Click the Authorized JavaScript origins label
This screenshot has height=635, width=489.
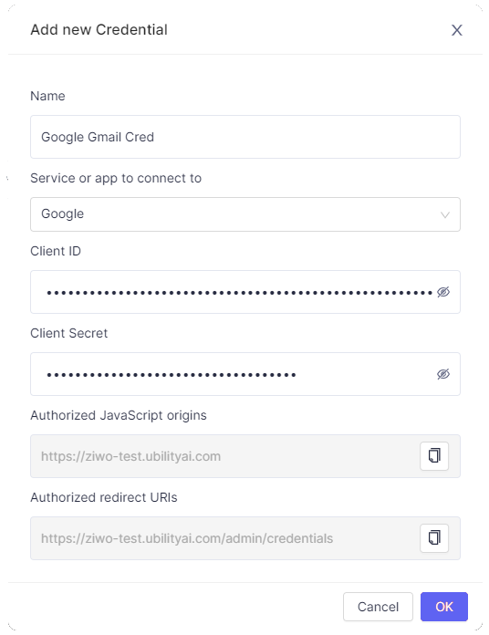119,415
